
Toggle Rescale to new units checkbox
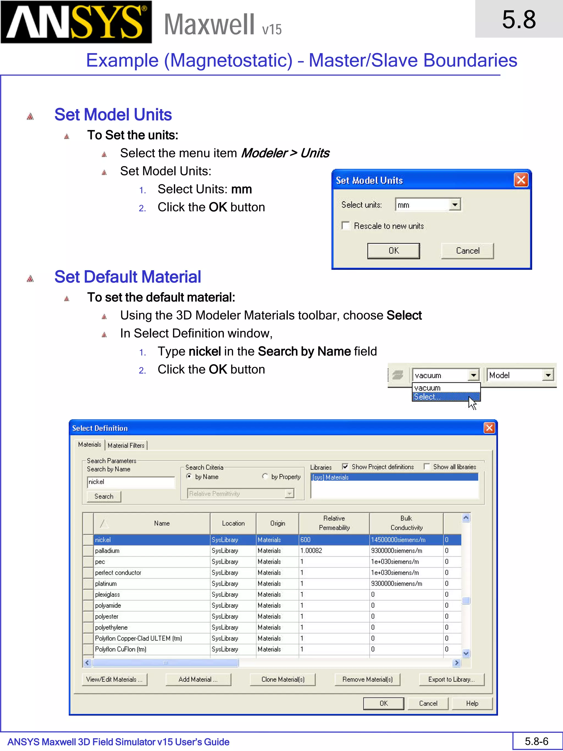pos(346,226)
